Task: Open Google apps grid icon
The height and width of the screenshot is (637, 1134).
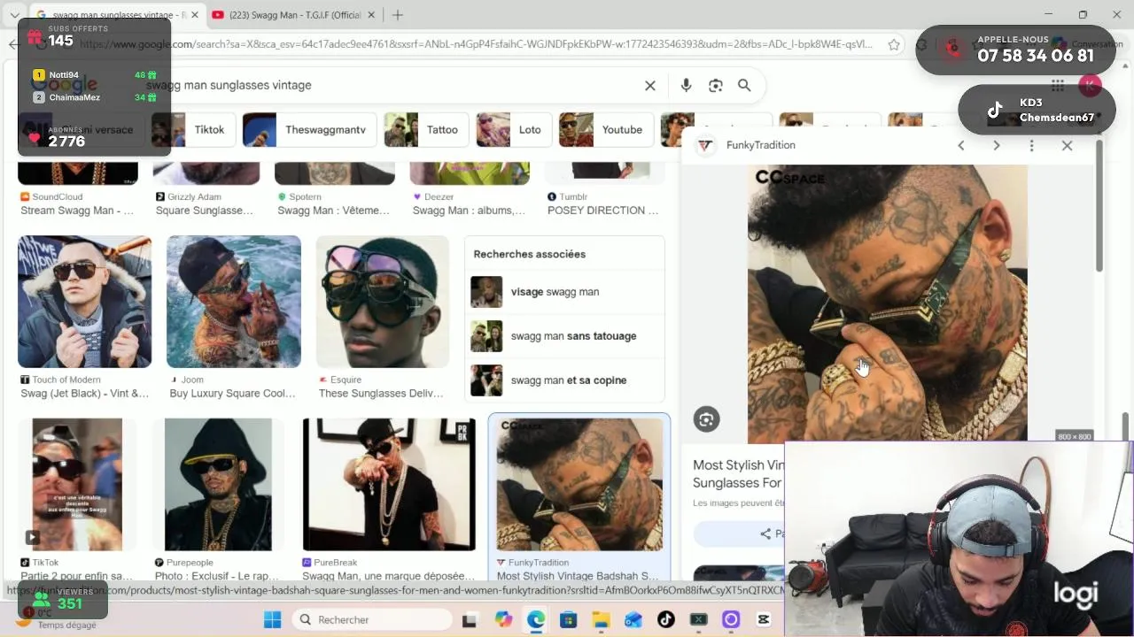Action: pos(1058,86)
